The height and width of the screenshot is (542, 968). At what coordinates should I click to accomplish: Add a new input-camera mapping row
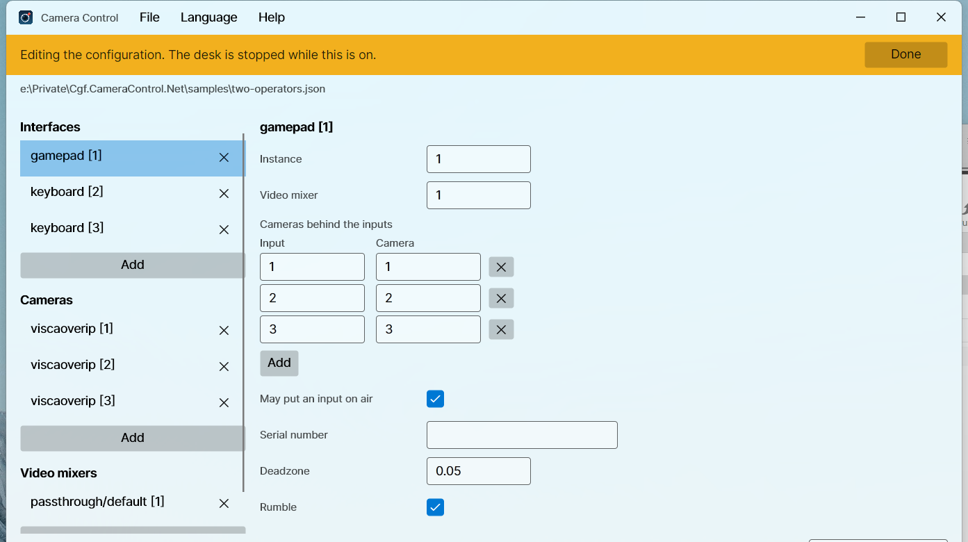pyautogui.click(x=279, y=363)
